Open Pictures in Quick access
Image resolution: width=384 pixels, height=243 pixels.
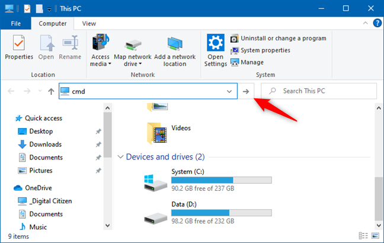pos(35,171)
